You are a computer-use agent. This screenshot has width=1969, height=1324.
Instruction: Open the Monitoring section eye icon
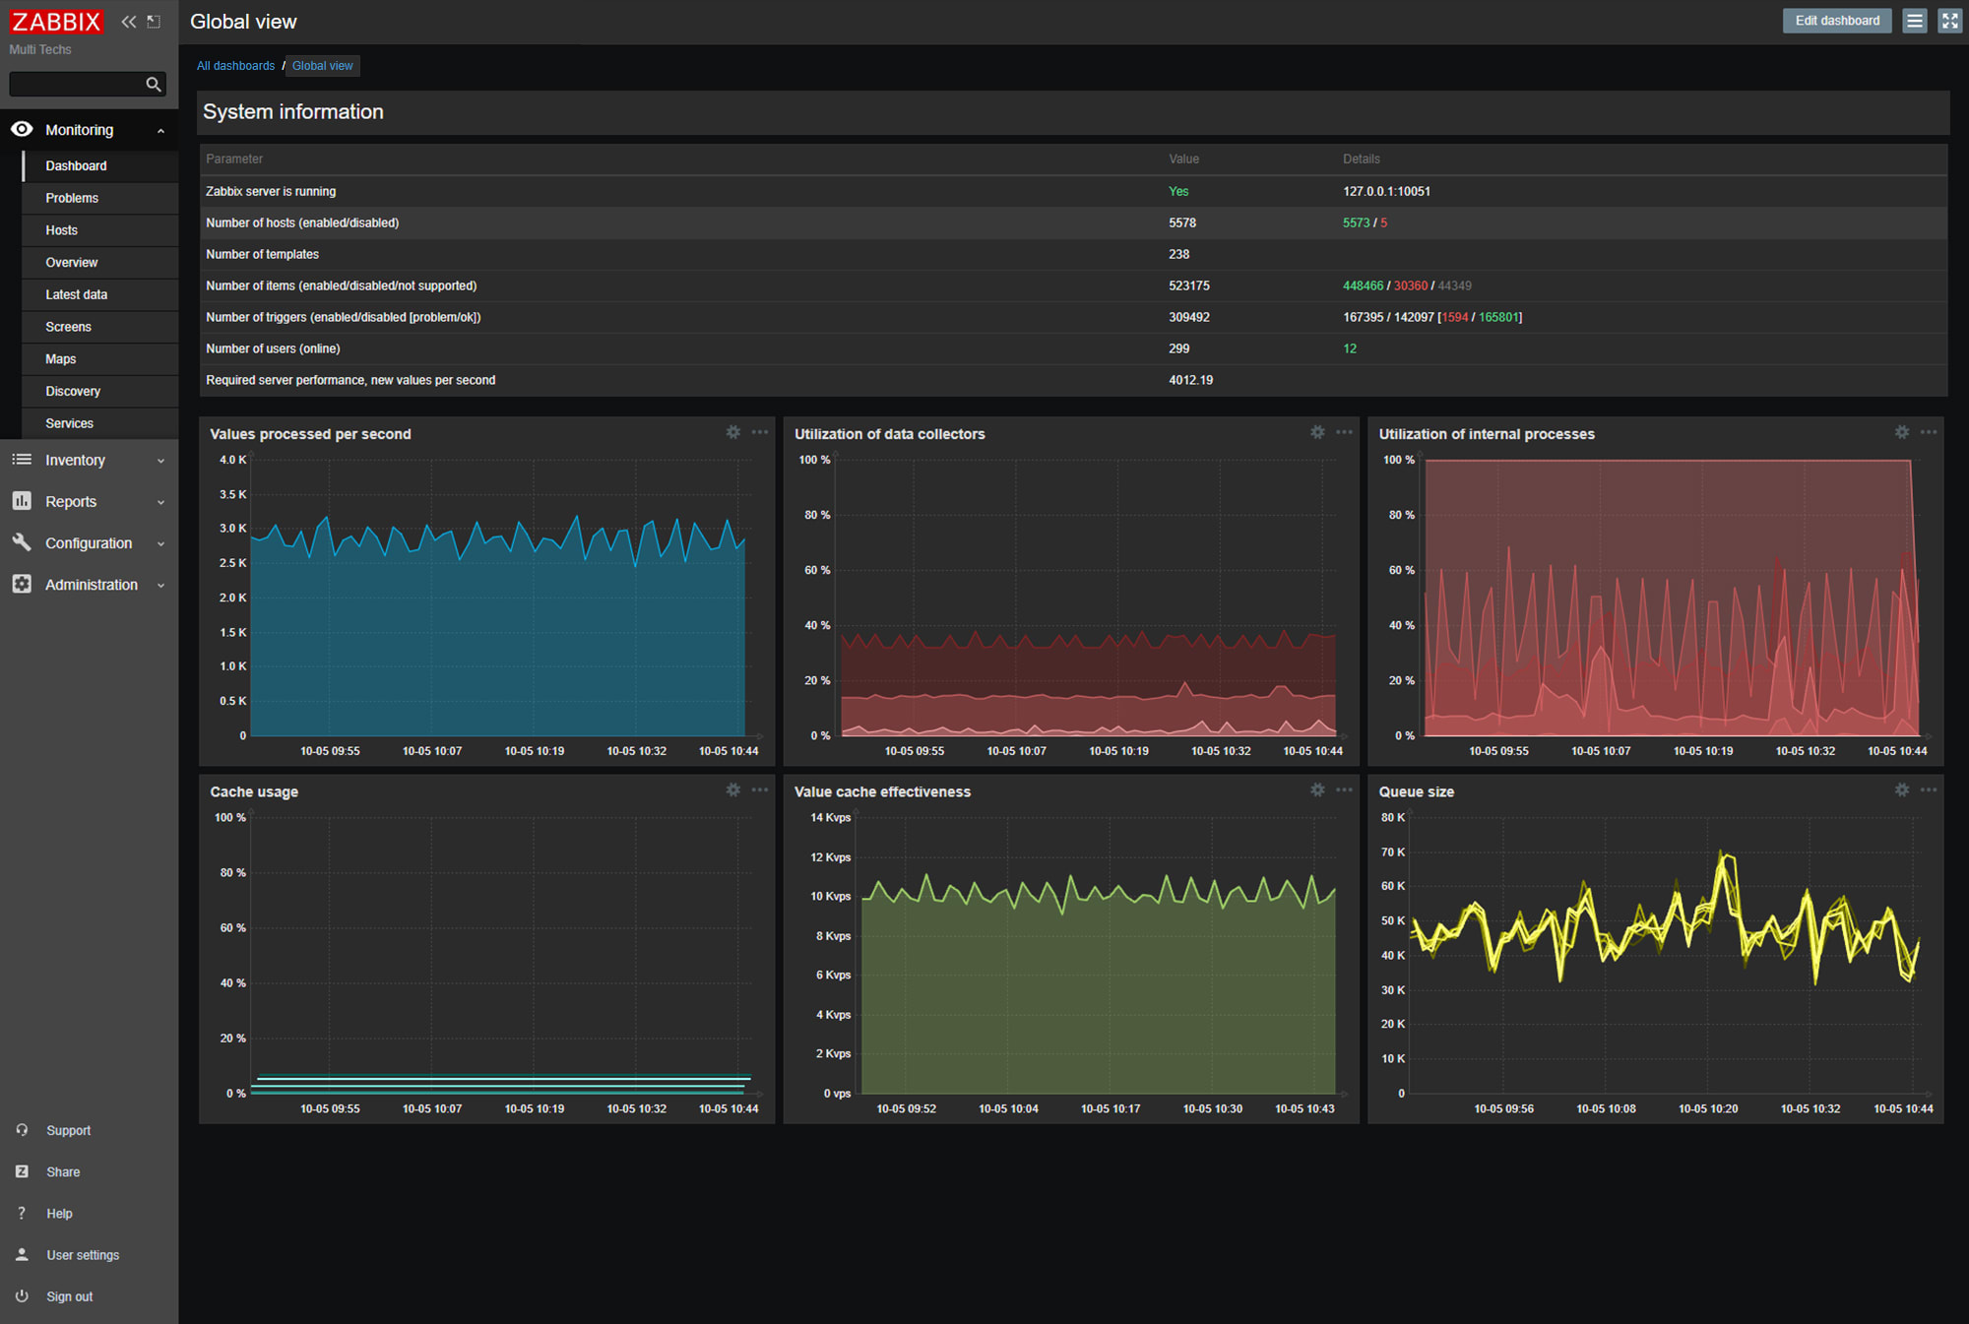22,129
